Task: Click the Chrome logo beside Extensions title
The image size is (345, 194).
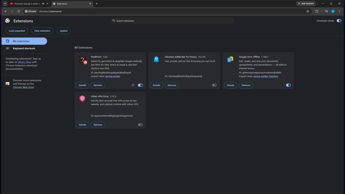Action: 7,21
